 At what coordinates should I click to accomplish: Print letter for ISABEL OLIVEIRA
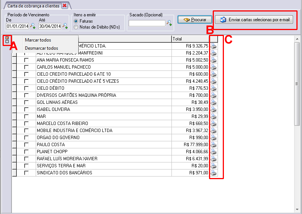click(x=213, y=109)
